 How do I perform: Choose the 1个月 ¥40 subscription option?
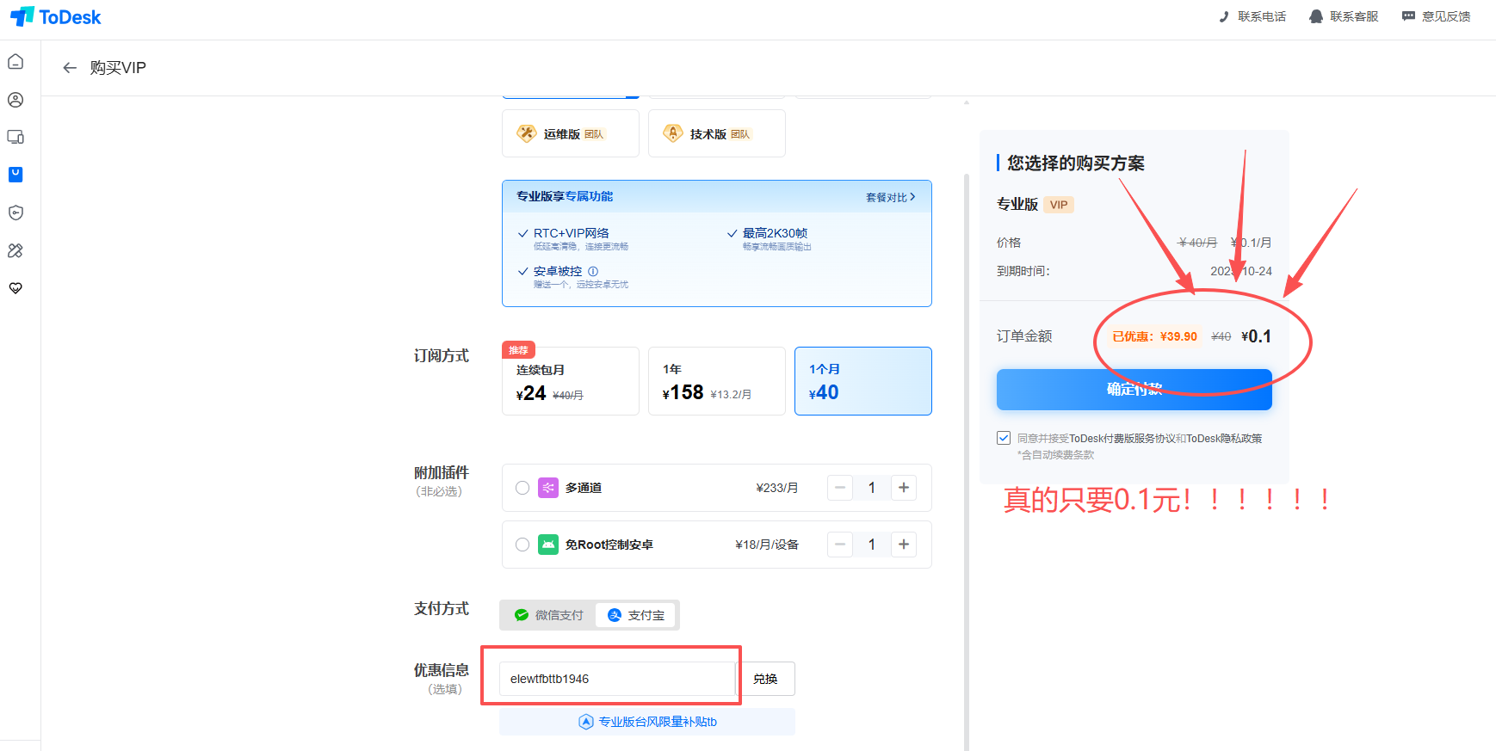pos(863,381)
